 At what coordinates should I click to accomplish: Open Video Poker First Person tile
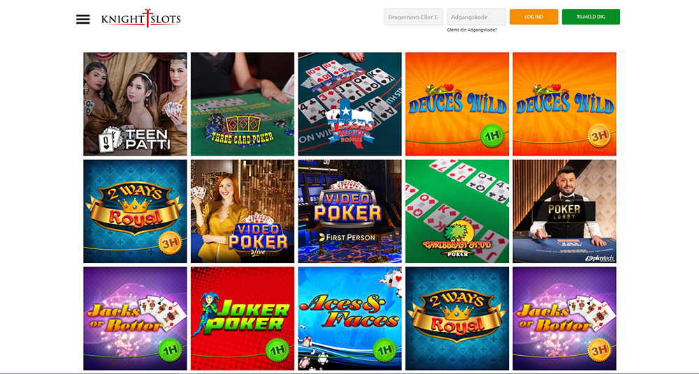click(350, 211)
